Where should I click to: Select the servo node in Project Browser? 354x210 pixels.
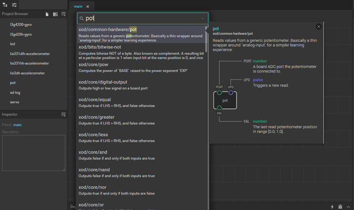14,102
